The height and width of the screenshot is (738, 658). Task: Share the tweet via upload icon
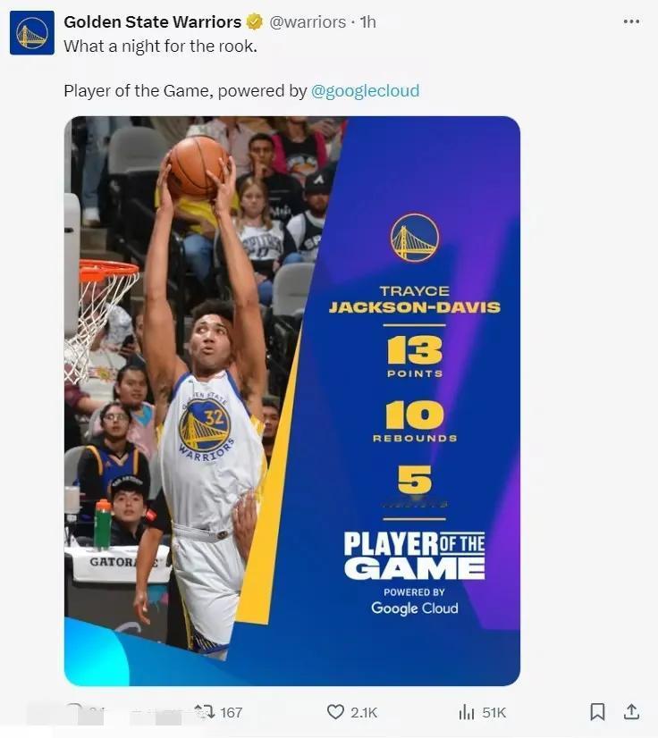click(x=631, y=711)
